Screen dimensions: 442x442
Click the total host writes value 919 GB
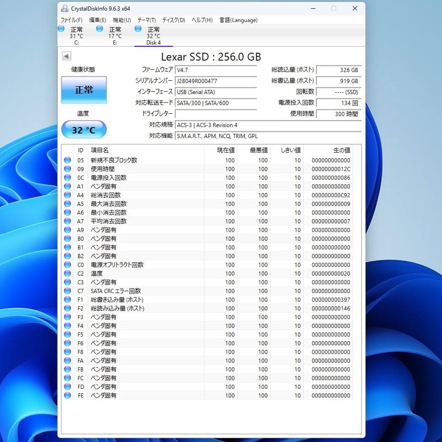click(x=339, y=81)
